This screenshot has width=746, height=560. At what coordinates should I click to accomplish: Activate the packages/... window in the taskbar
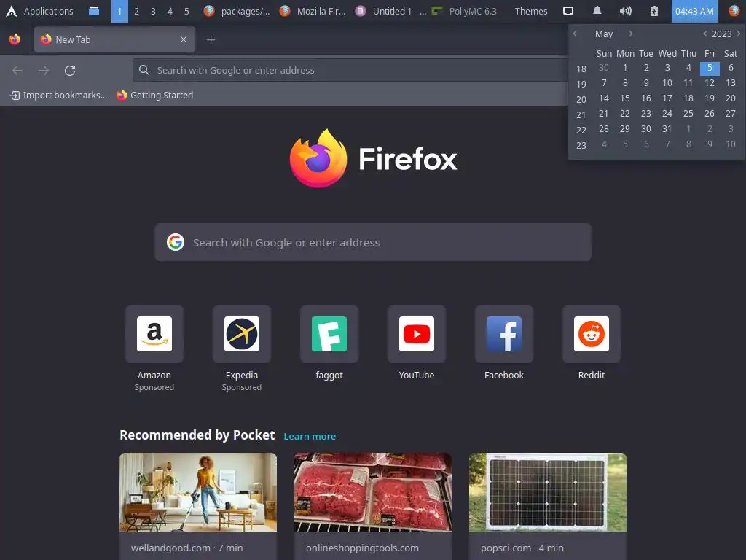237,11
